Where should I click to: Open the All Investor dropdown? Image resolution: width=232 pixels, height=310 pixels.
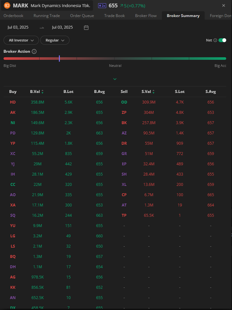[21, 40]
